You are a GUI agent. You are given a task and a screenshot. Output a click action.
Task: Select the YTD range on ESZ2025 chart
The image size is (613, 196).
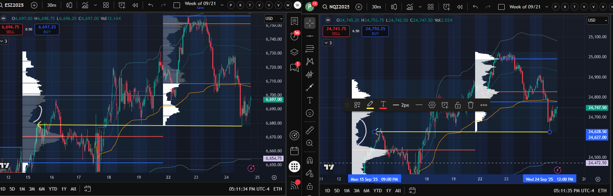(53, 189)
